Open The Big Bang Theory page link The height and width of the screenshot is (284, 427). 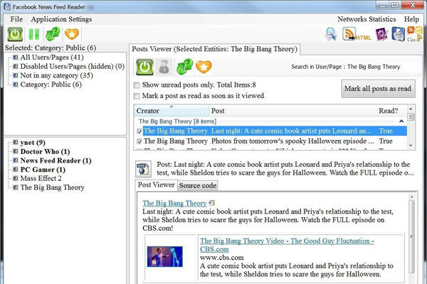click(x=174, y=203)
